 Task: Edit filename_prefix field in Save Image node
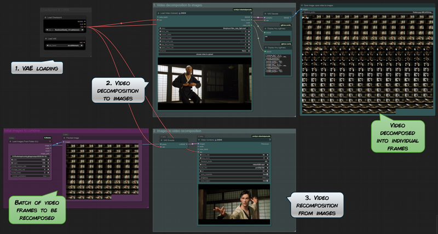click(367, 12)
